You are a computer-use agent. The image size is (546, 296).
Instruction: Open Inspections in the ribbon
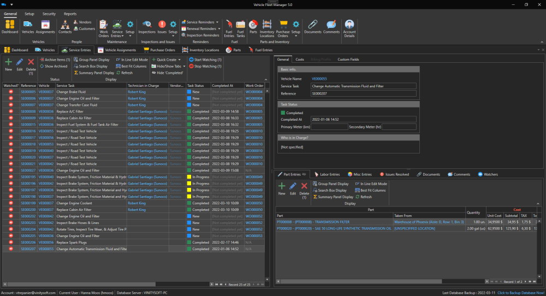point(147,27)
